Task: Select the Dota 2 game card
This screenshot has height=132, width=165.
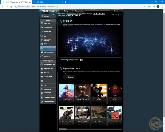Action: [115, 116]
